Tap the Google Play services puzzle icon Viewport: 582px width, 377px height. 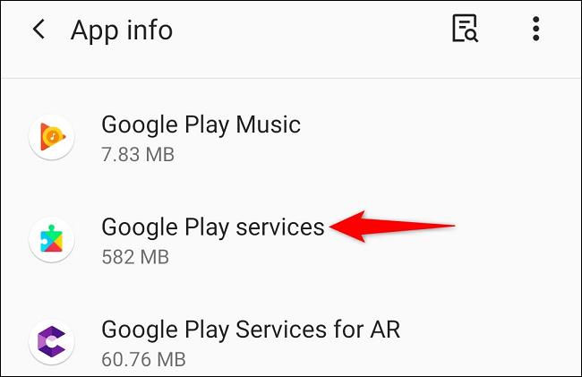(x=52, y=239)
